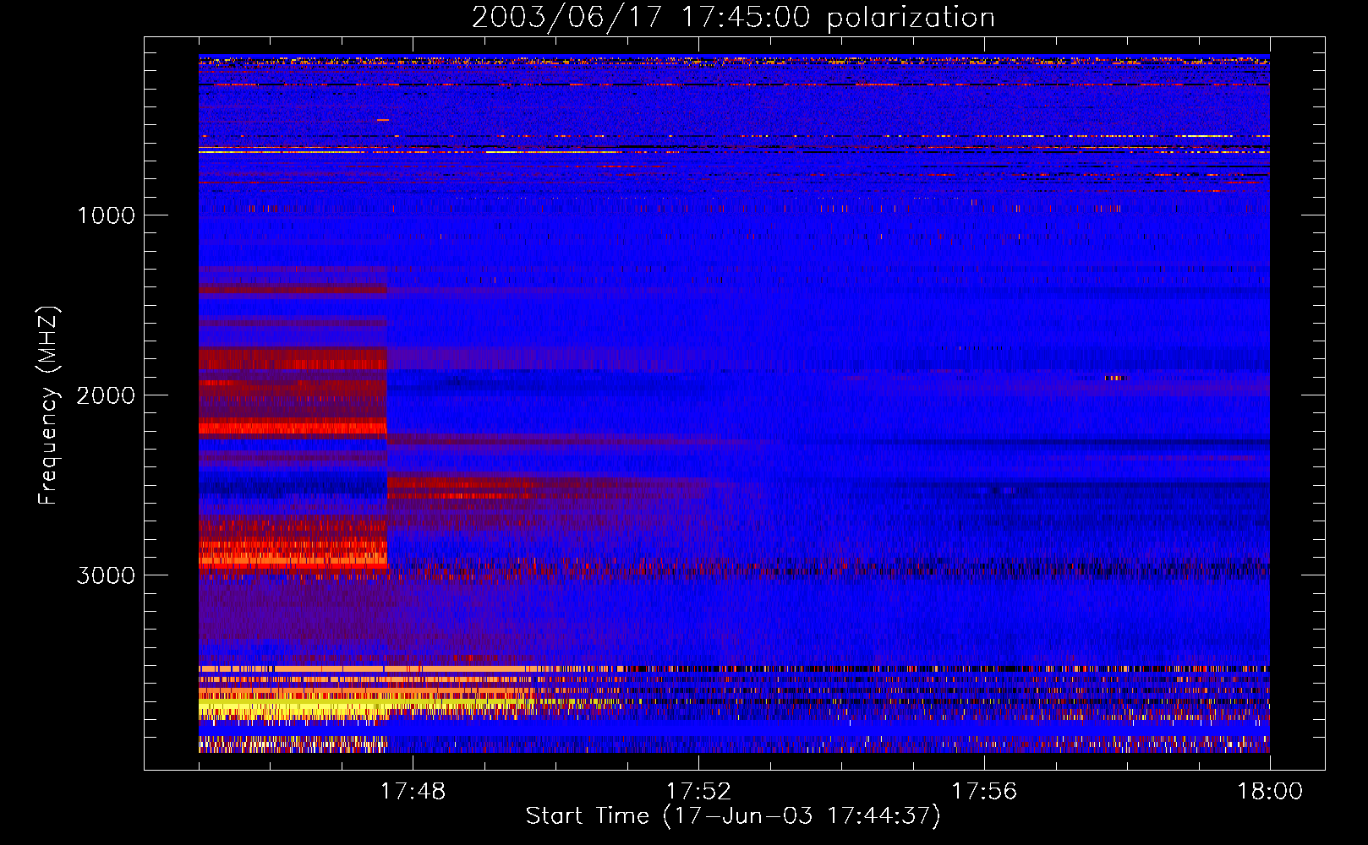Click the 17:56 time tick label
Viewport: 1368px width, 845px height.
[984, 792]
